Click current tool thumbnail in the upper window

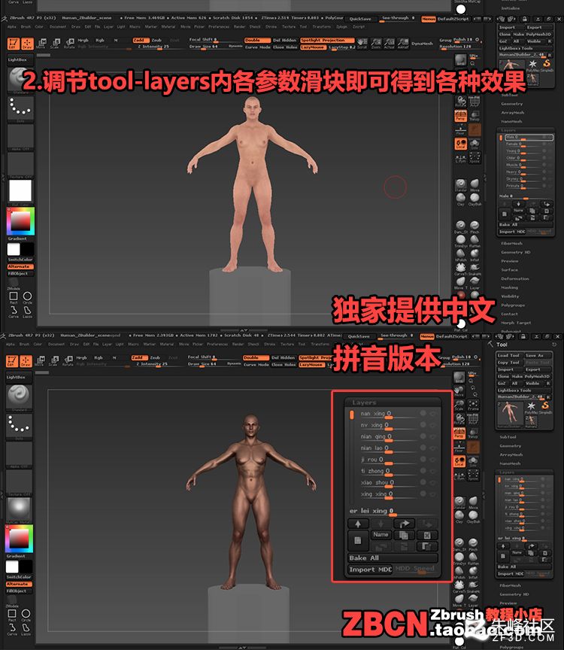[511, 65]
